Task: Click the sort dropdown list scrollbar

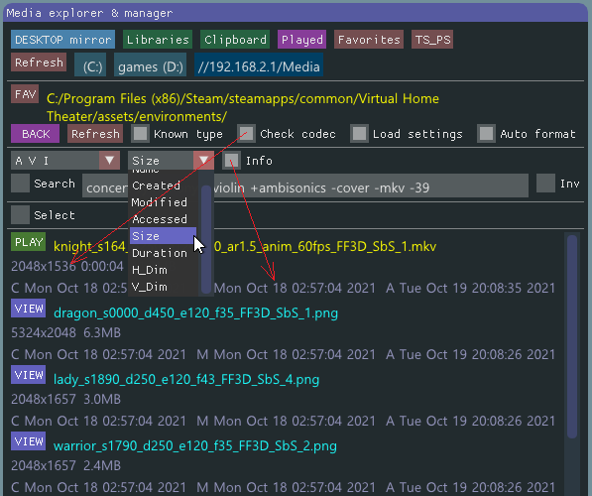Action: click(x=206, y=239)
